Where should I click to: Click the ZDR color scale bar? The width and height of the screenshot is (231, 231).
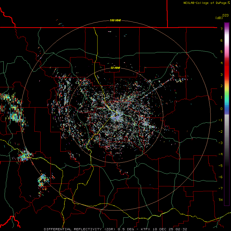[x=227, y=114]
